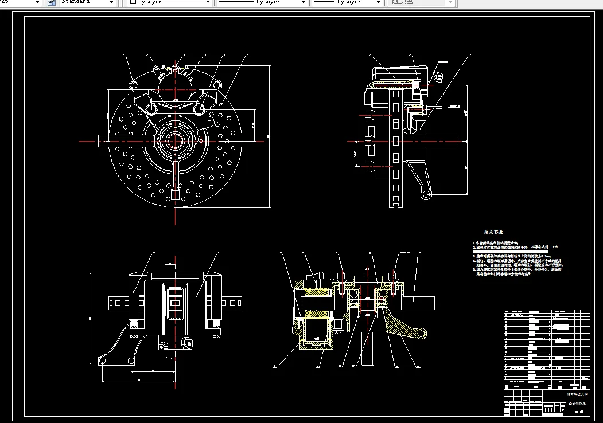Click arrow of the leftmost toolbar dropdown
603x423 pixels.
[37, 2]
